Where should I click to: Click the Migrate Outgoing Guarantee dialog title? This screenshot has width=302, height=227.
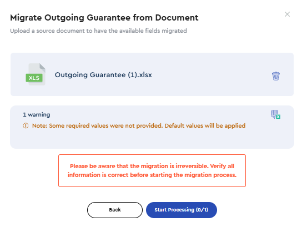coord(104,18)
